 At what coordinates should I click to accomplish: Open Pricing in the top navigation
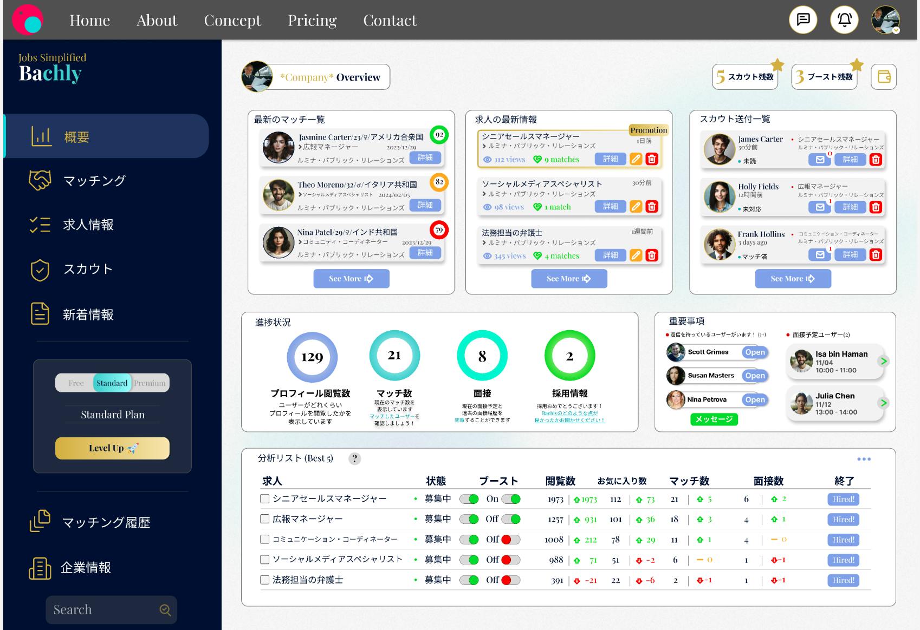click(x=312, y=21)
